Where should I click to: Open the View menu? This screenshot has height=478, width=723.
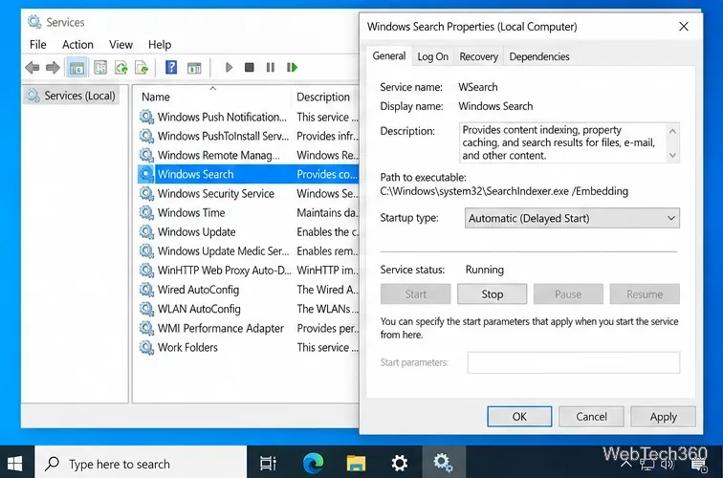click(120, 45)
